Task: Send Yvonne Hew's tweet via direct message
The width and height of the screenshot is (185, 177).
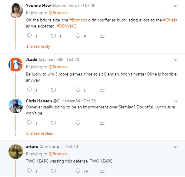Action: tap(102, 36)
